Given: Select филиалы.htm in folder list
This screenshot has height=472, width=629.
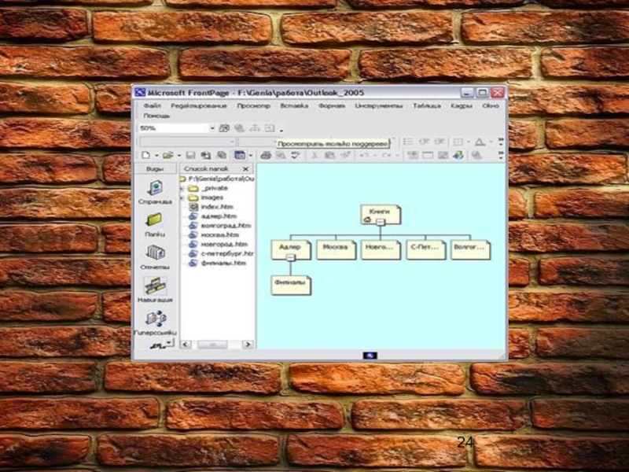Looking at the screenshot, I should 223,264.
